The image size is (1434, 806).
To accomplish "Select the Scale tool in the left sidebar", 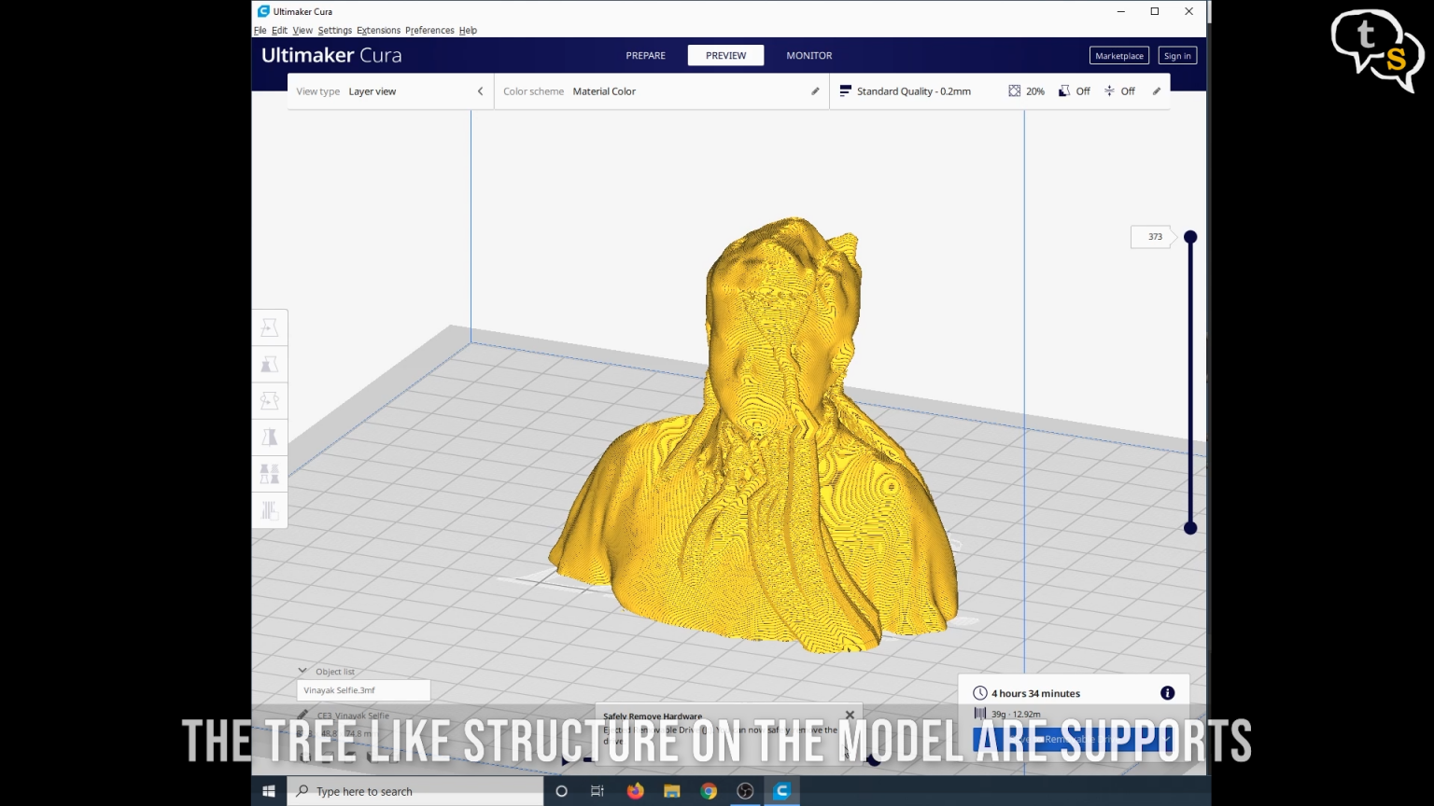I will pyautogui.click(x=270, y=364).
